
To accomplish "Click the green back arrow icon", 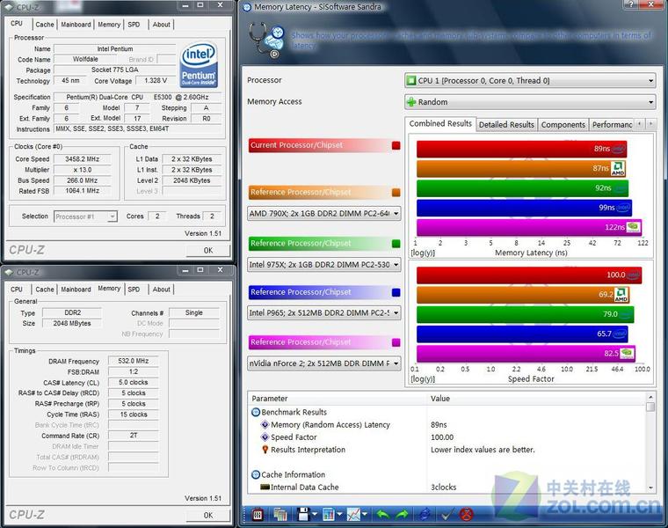I will [382, 514].
